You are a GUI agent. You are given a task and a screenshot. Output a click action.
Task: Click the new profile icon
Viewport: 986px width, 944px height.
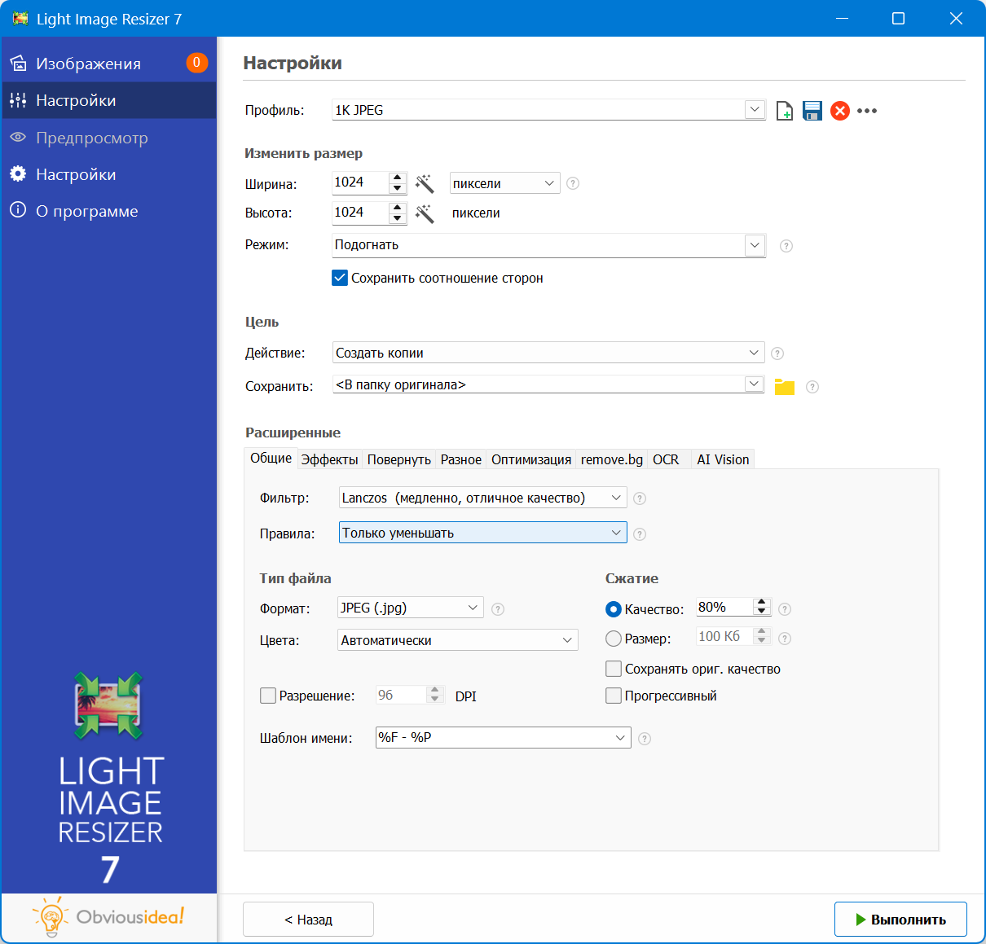[784, 111]
